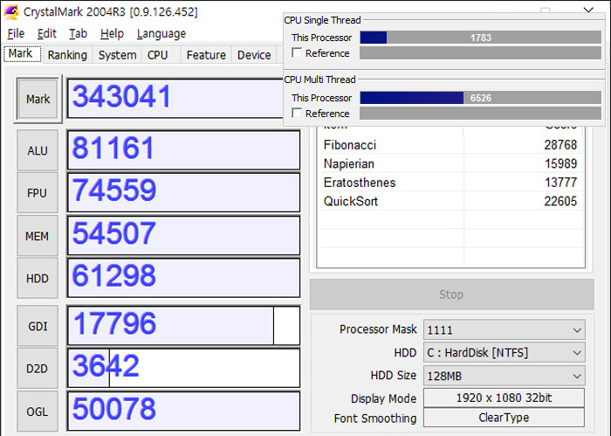Viewport: 611px width, 436px height.
Task: Select the QuickSort row in results list
Action: pyautogui.click(x=450, y=201)
